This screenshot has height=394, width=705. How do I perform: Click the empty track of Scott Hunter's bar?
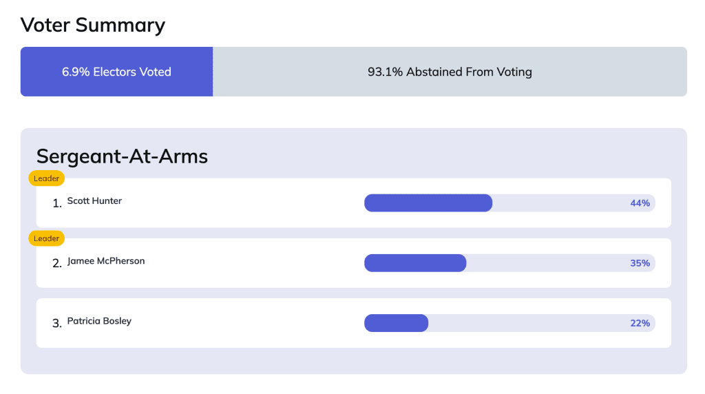558,203
